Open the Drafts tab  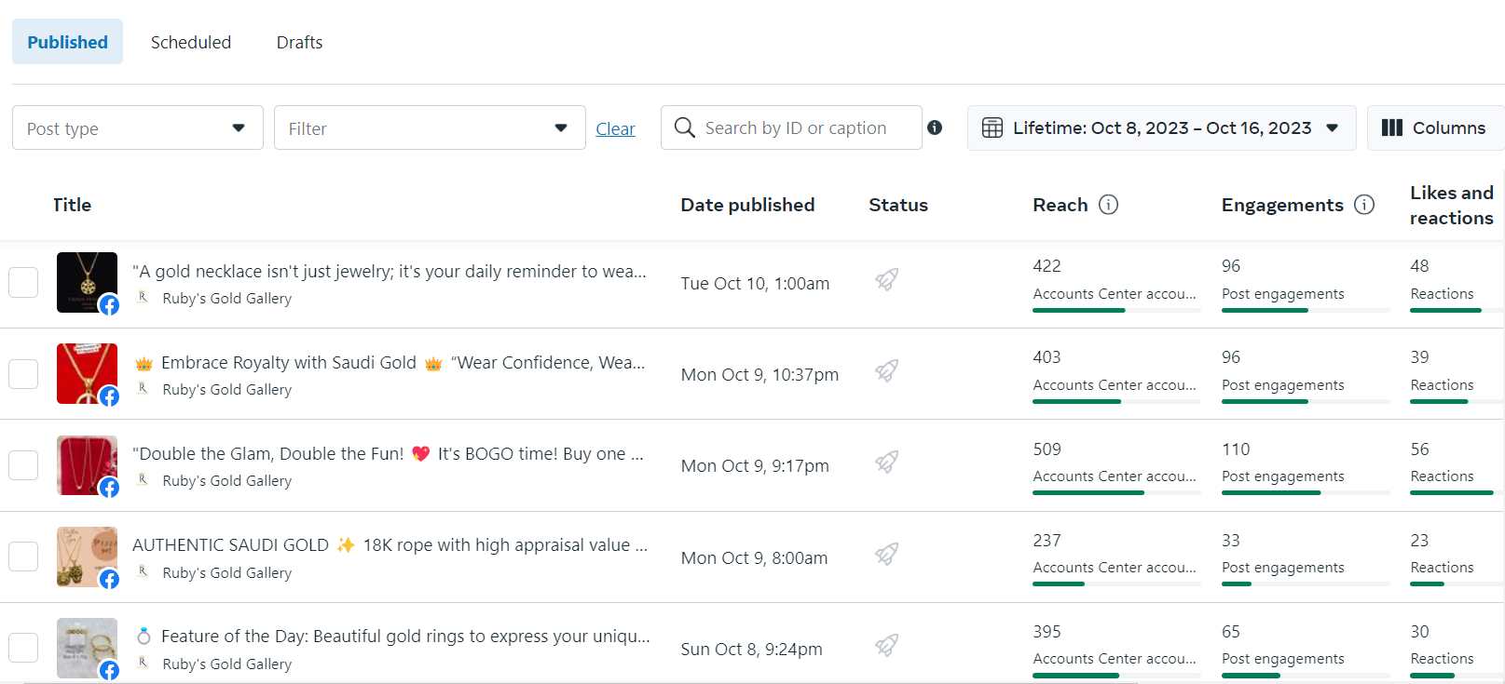(299, 43)
